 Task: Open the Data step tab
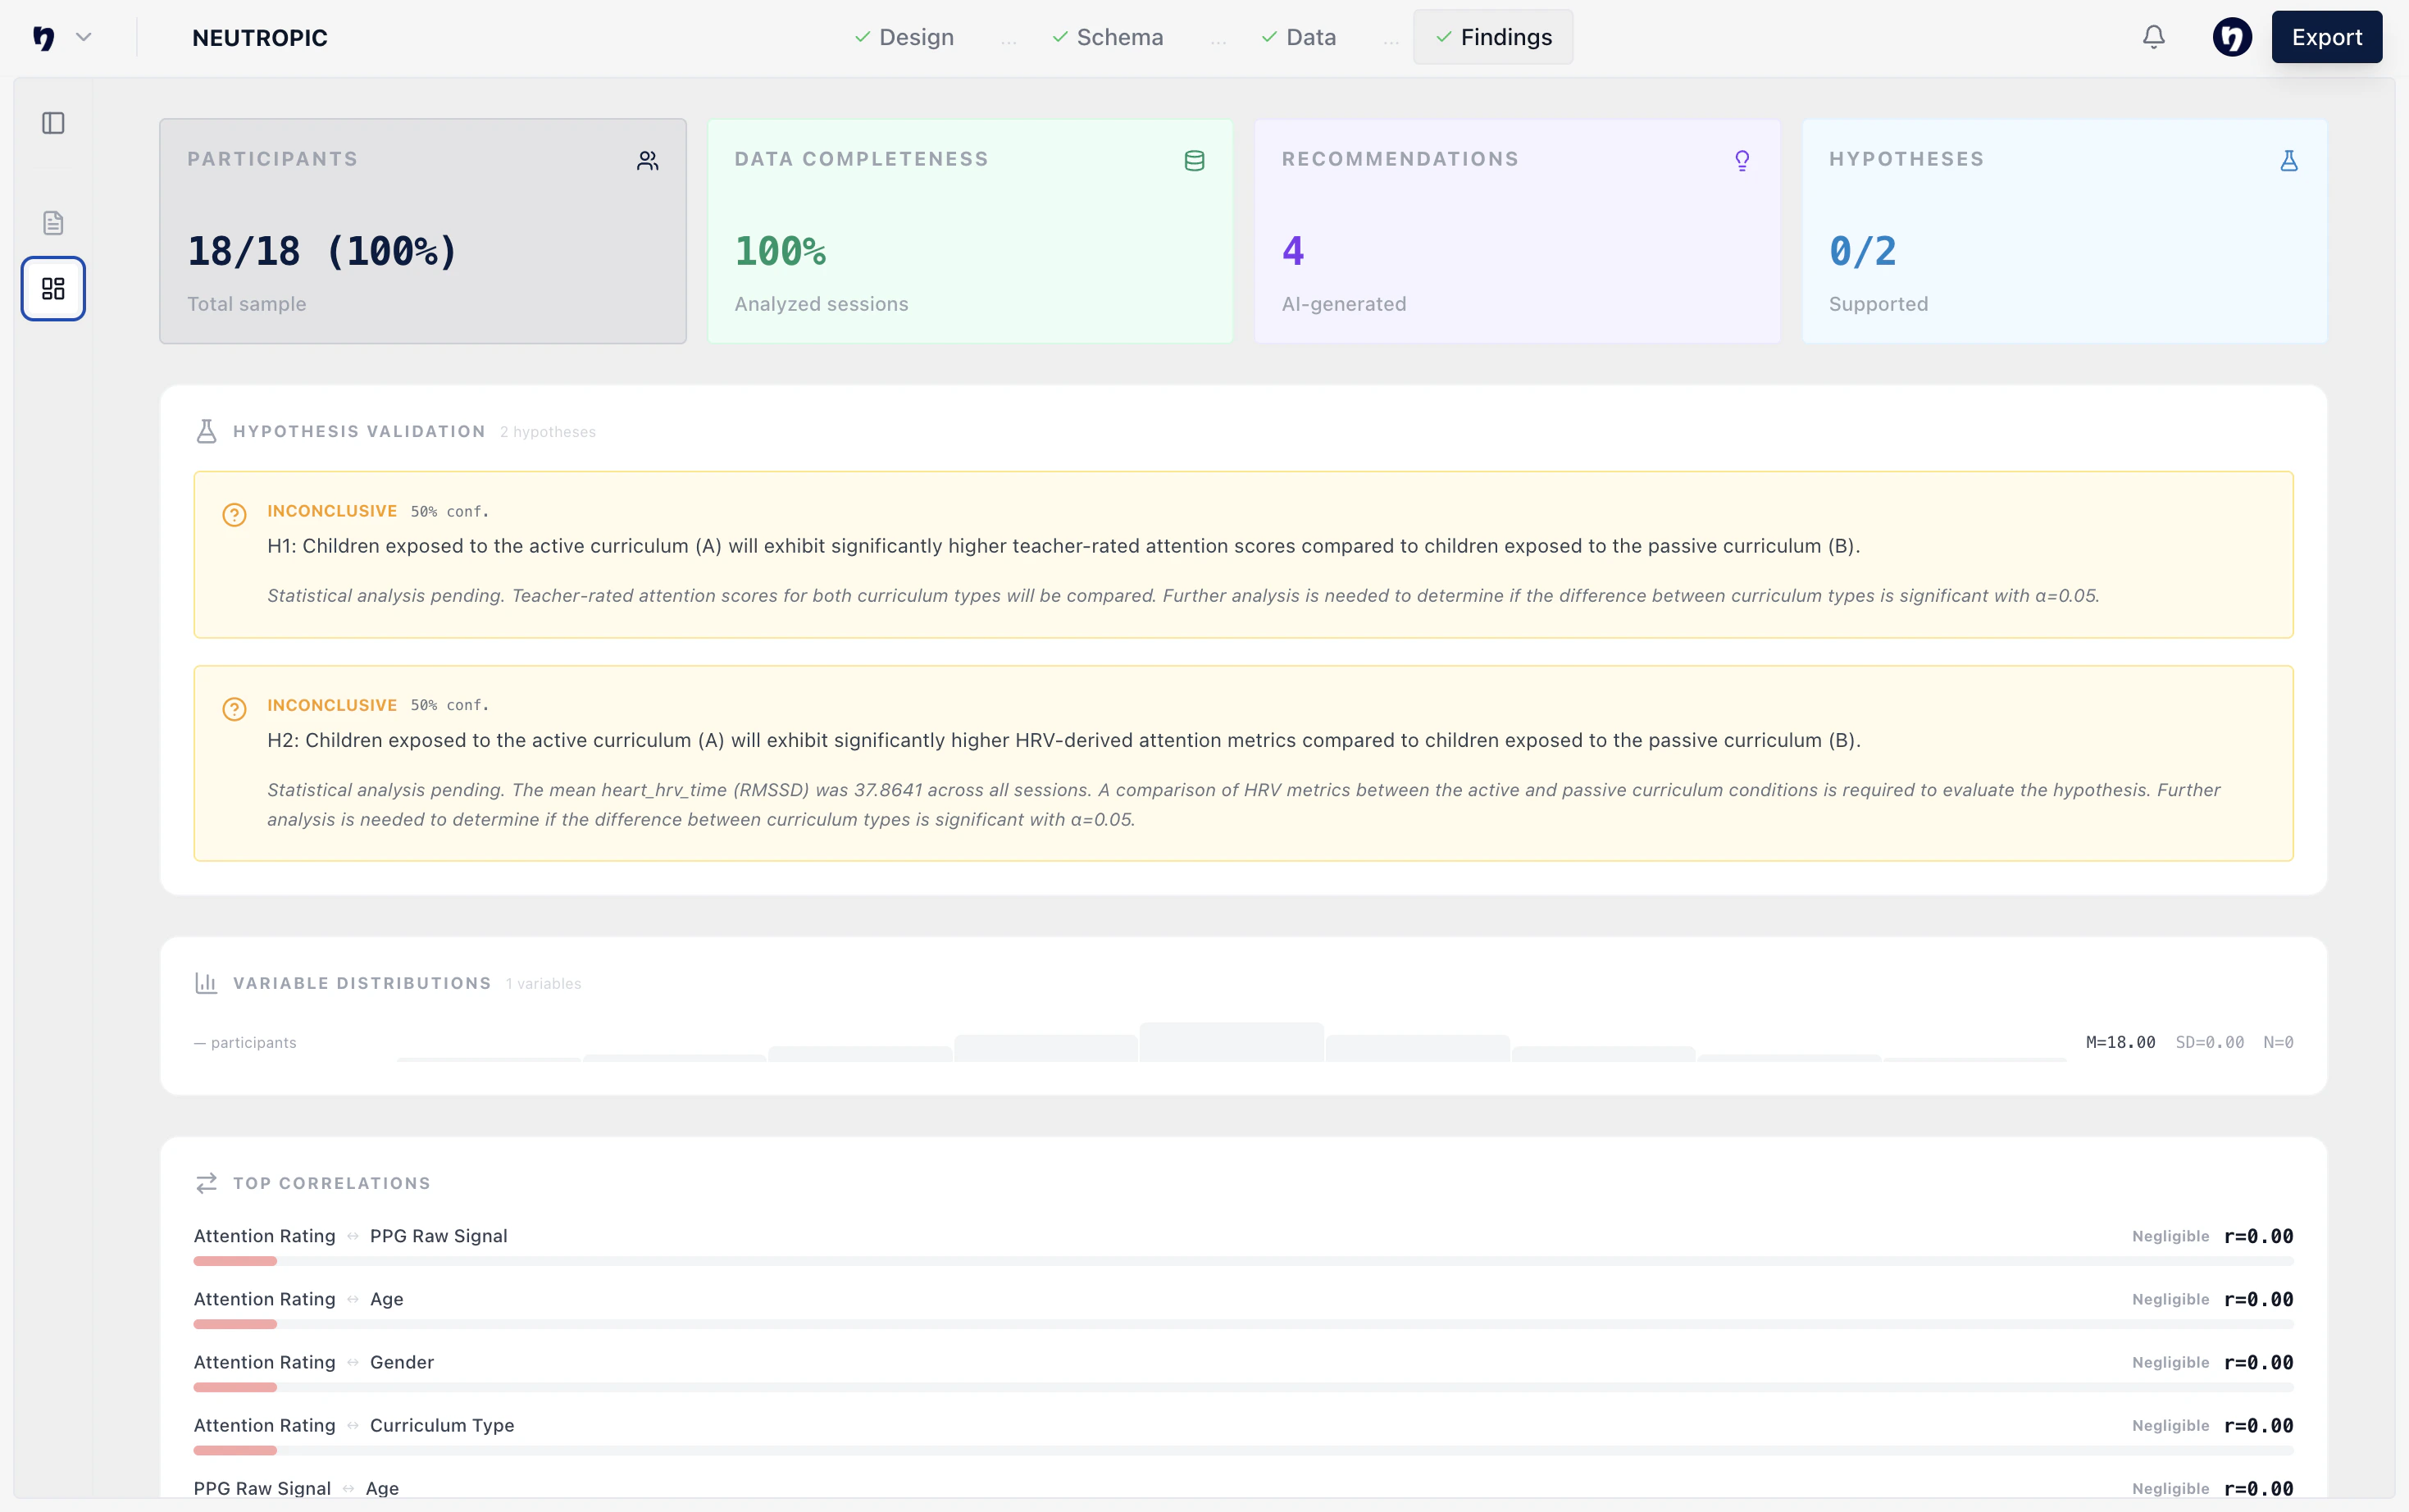(x=1299, y=37)
